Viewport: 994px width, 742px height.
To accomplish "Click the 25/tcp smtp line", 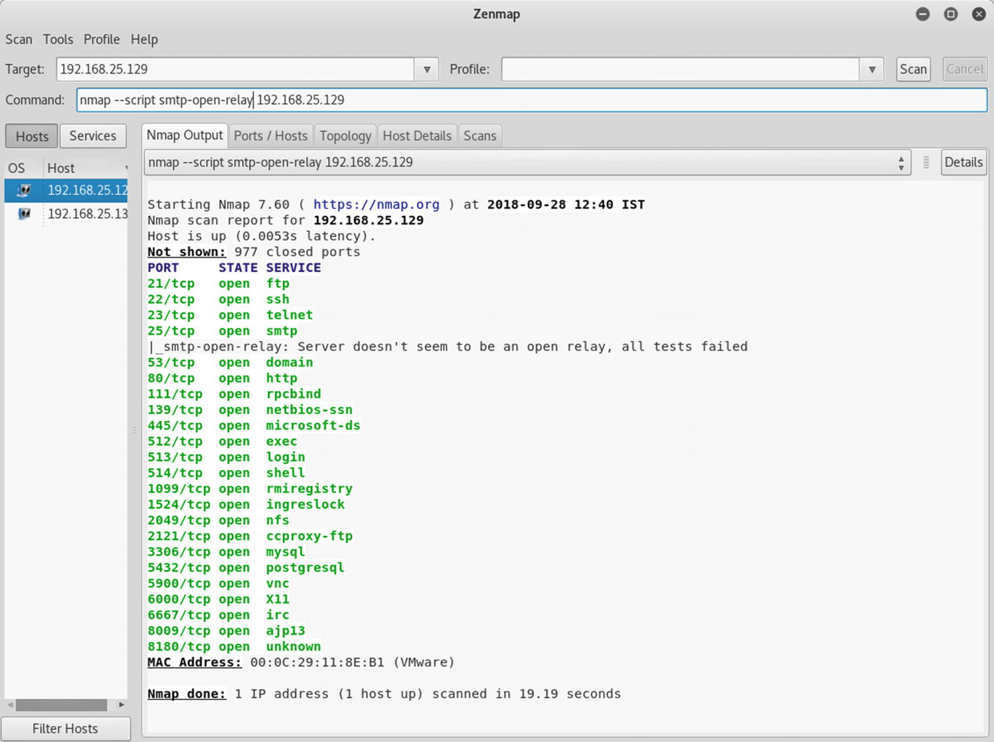I will click(x=222, y=331).
